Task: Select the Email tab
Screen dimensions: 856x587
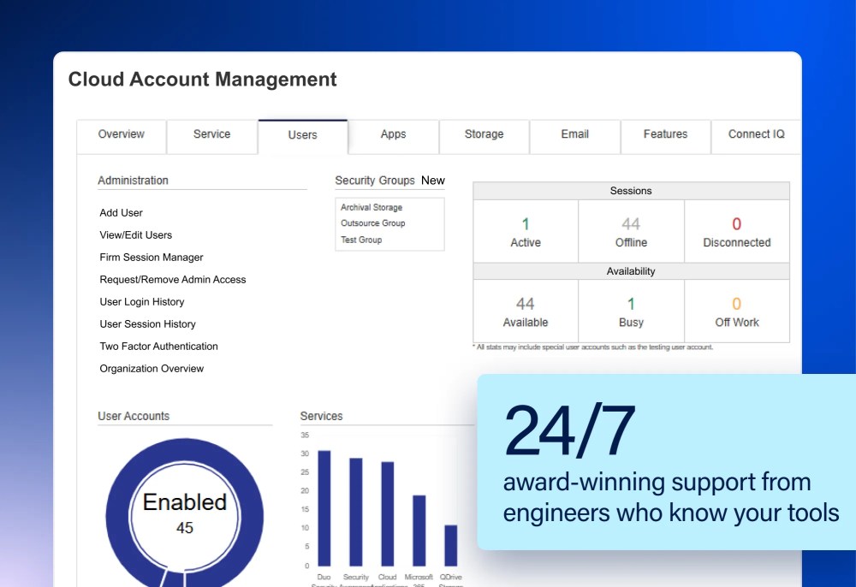Action: (x=574, y=134)
